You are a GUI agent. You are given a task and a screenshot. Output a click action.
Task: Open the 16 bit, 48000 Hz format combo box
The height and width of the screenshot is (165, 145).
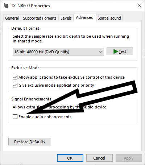point(58,52)
